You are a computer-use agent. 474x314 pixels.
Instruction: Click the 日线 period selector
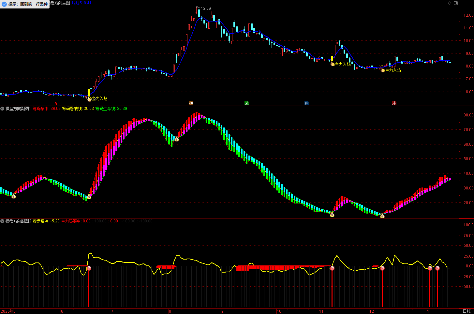[467, 311]
